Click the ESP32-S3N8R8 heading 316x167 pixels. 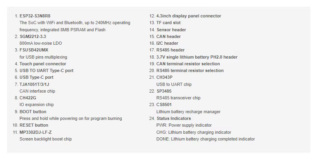pos(36,16)
